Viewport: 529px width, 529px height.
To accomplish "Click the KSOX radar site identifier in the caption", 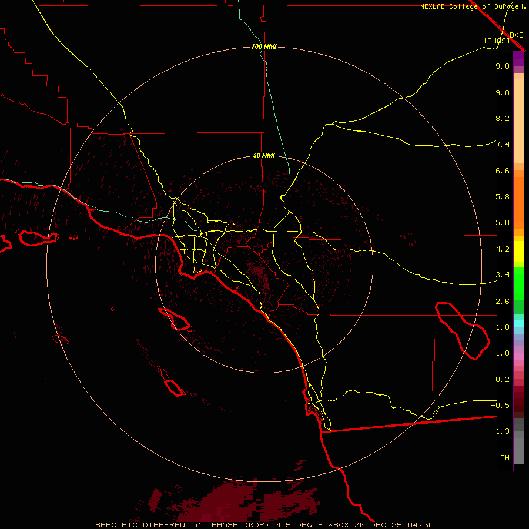I will 339,525.
